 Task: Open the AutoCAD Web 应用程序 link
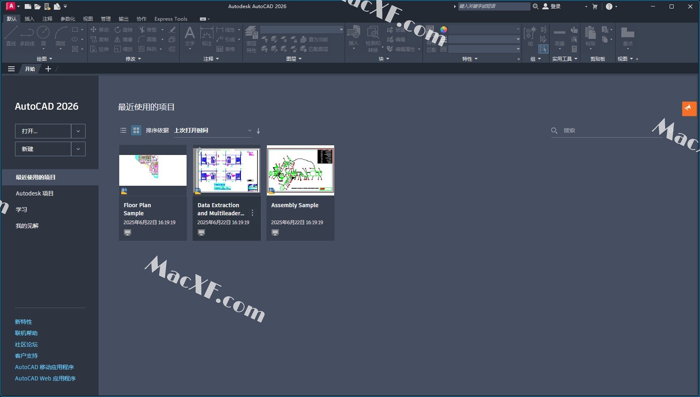click(x=45, y=378)
